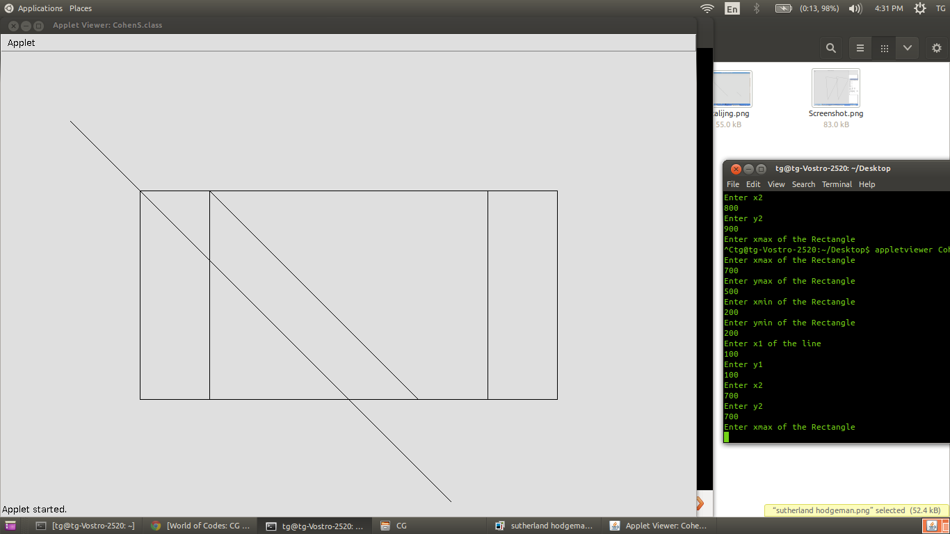Click the search icon in file manager
This screenshot has height=534, width=950.
831,48
